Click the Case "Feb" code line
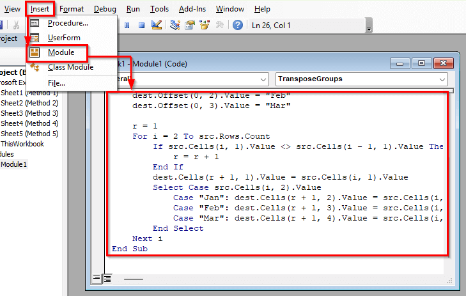This screenshot has height=296, width=466. 308,208
